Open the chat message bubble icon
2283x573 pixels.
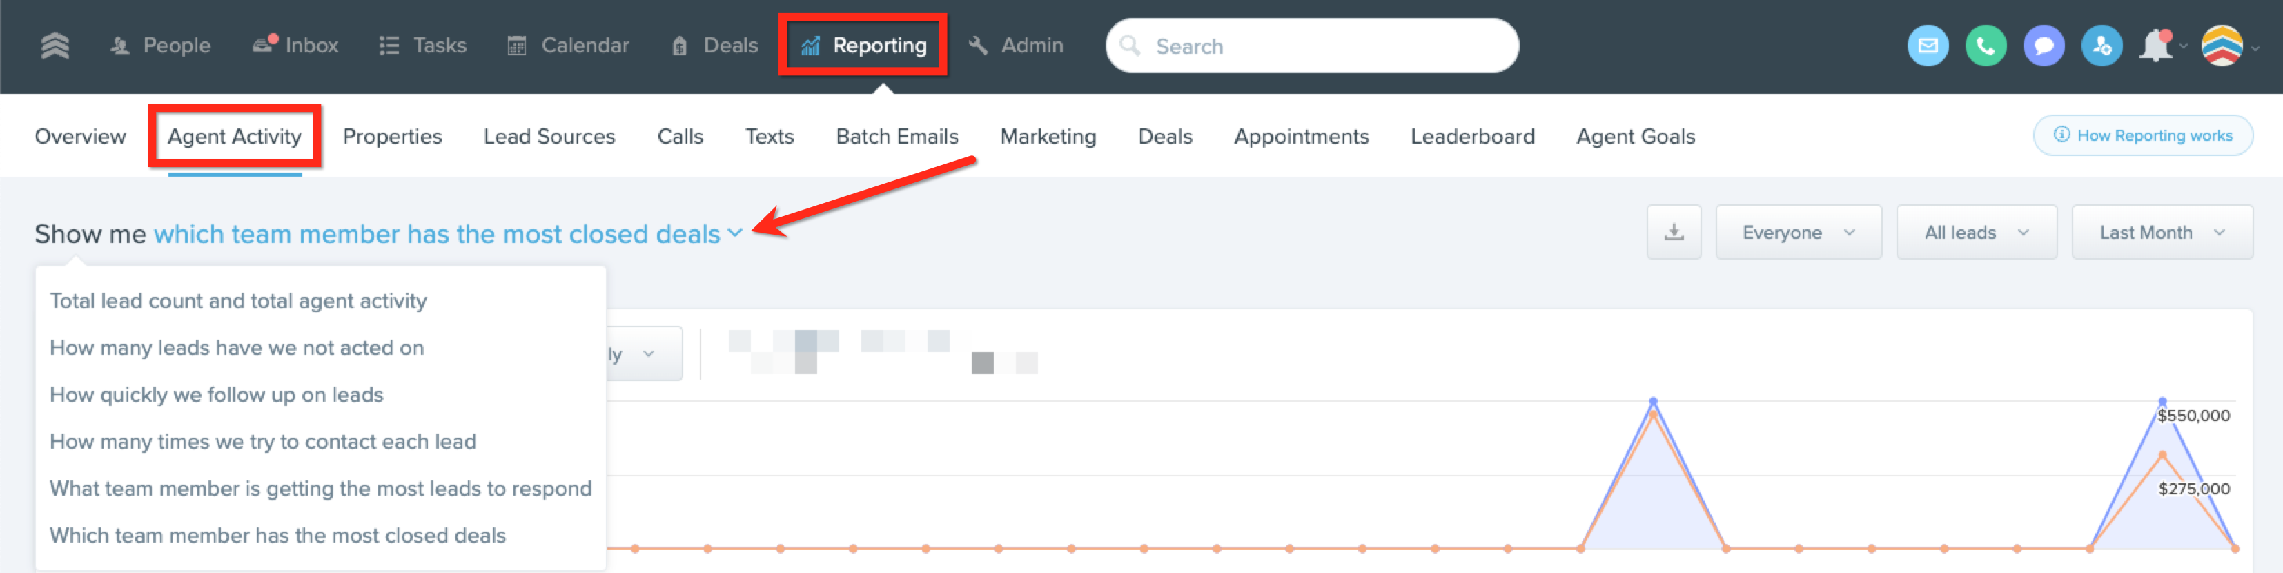[2043, 46]
